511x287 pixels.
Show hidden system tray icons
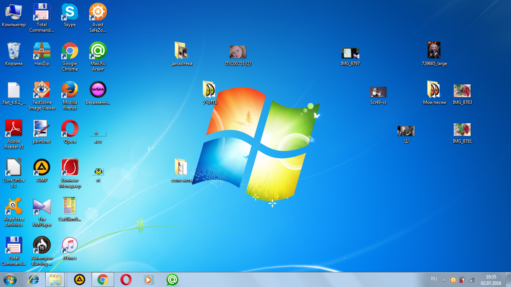[x=444, y=280]
